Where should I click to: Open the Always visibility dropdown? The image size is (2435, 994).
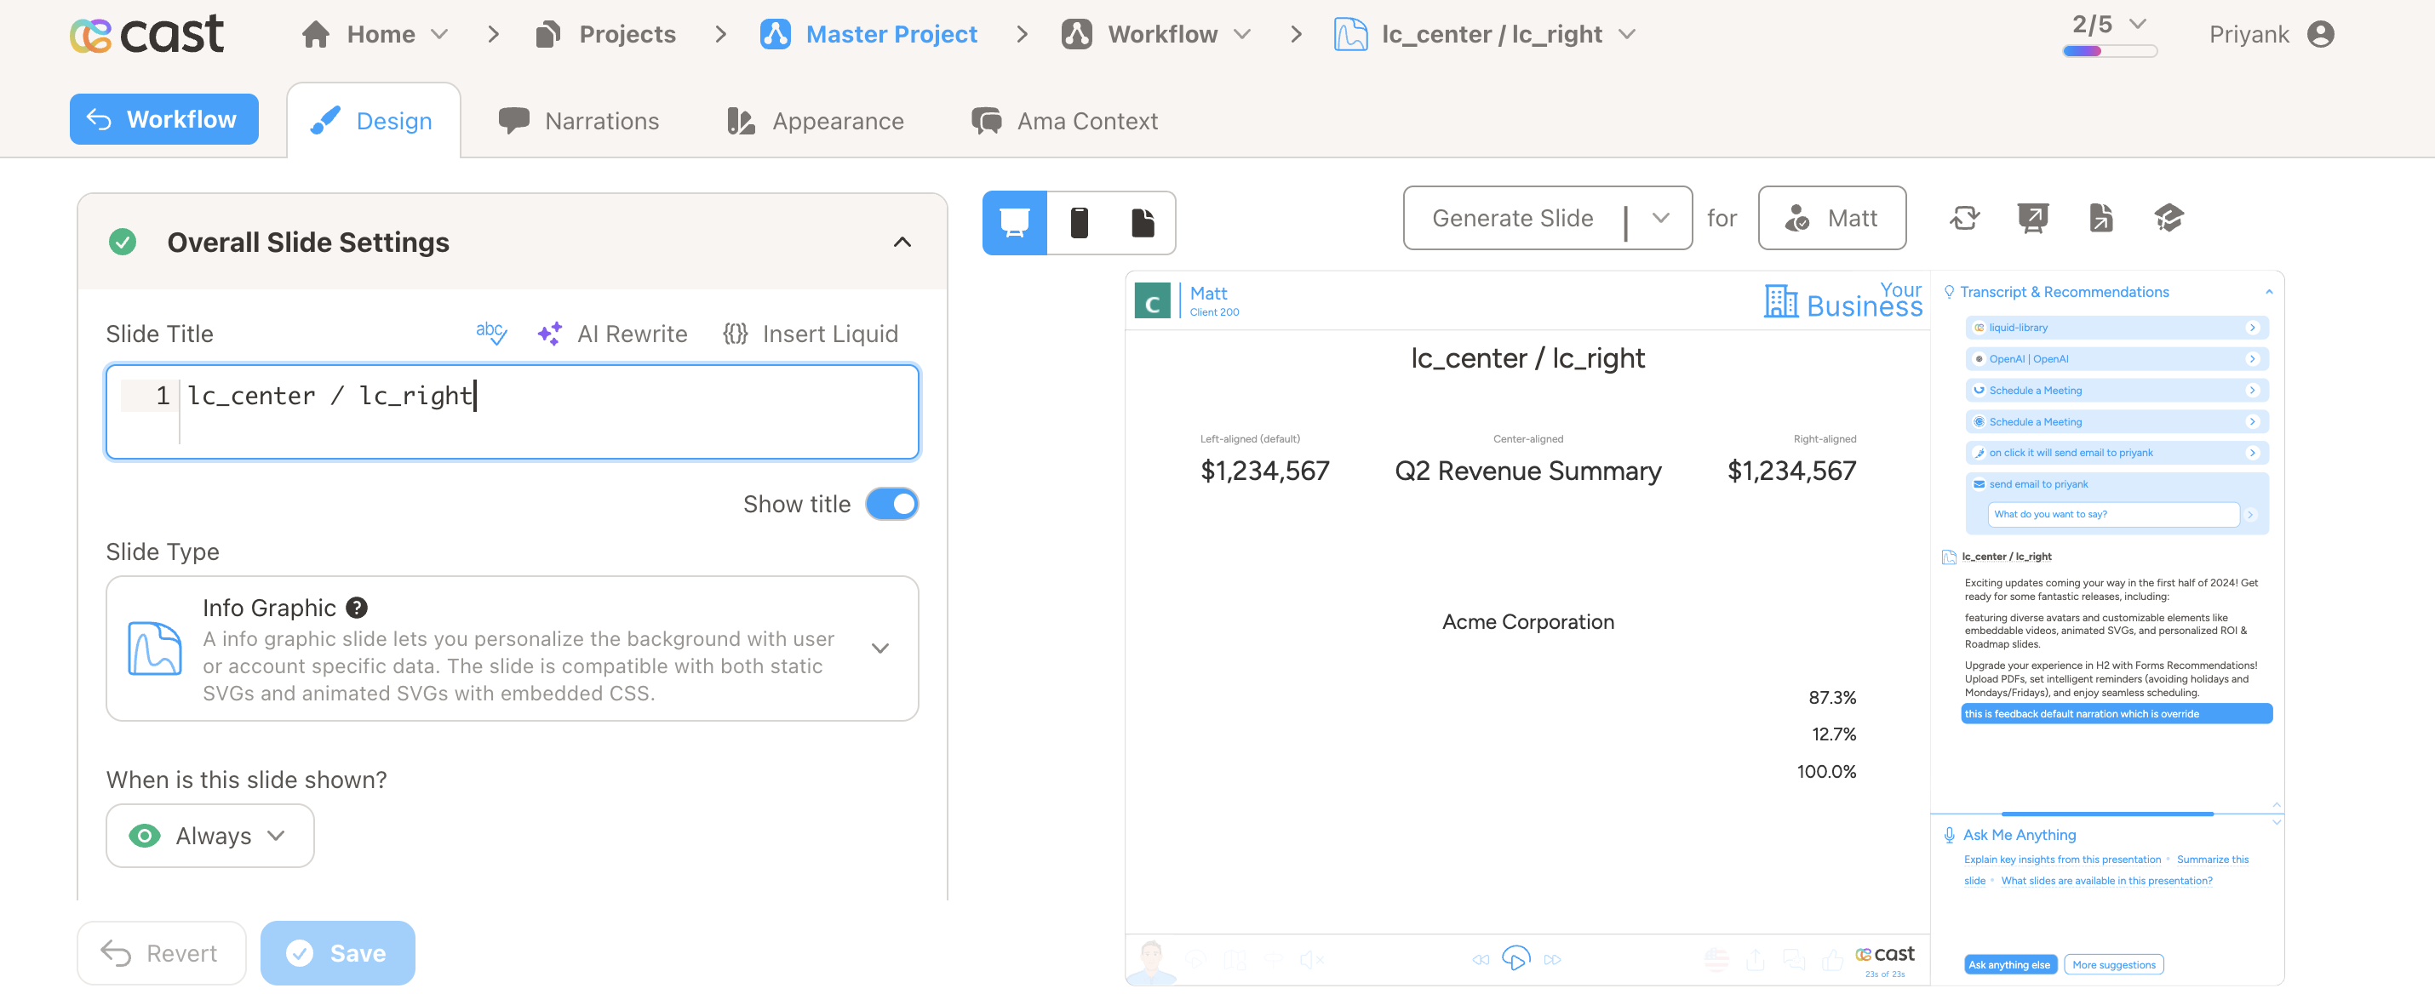coord(209,835)
